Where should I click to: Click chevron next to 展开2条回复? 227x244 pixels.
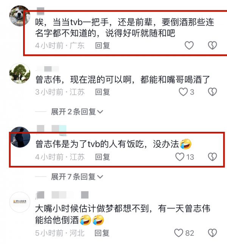(x=100, y=112)
